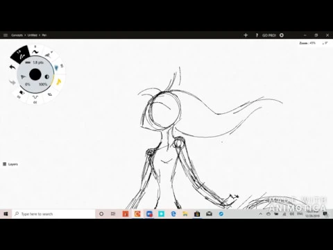This screenshot has width=333, height=250.
Task: Open help via question mark icon
Action: pyautogui.click(x=257, y=35)
